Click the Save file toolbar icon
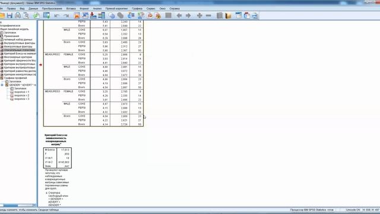The width and height of the screenshot is (380, 214). coord(9,16)
